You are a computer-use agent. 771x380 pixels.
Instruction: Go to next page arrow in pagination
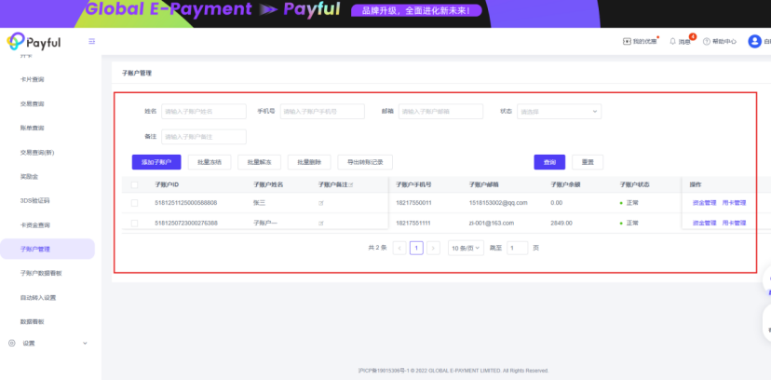[x=433, y=249]
